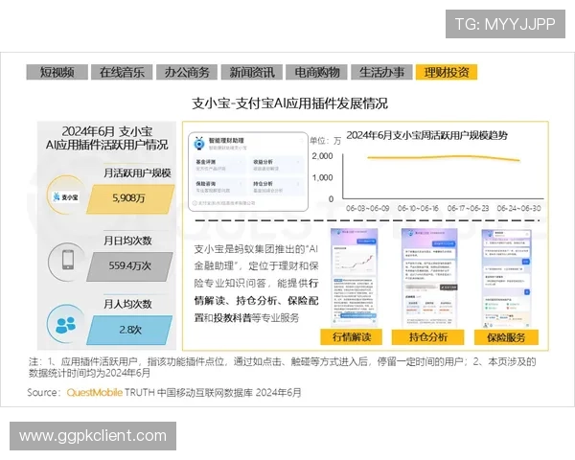This screenshot has width=575, height=460.
Task: Click the 月人均次数 label
Action: coord(127,304)
